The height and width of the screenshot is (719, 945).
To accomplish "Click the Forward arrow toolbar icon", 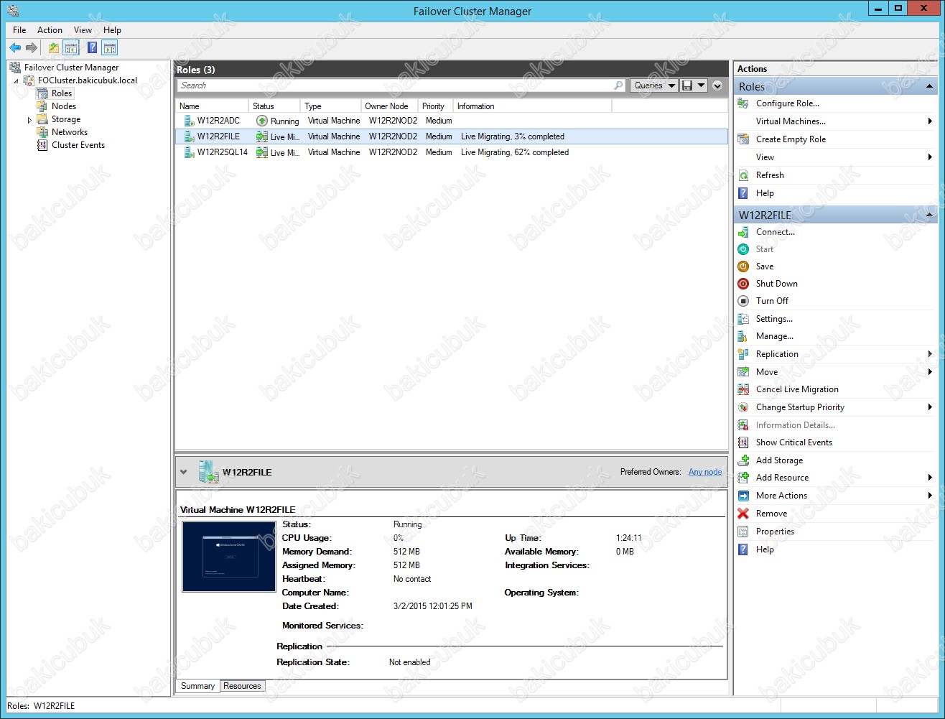I will pyautogui.click(x=32, y=48).
